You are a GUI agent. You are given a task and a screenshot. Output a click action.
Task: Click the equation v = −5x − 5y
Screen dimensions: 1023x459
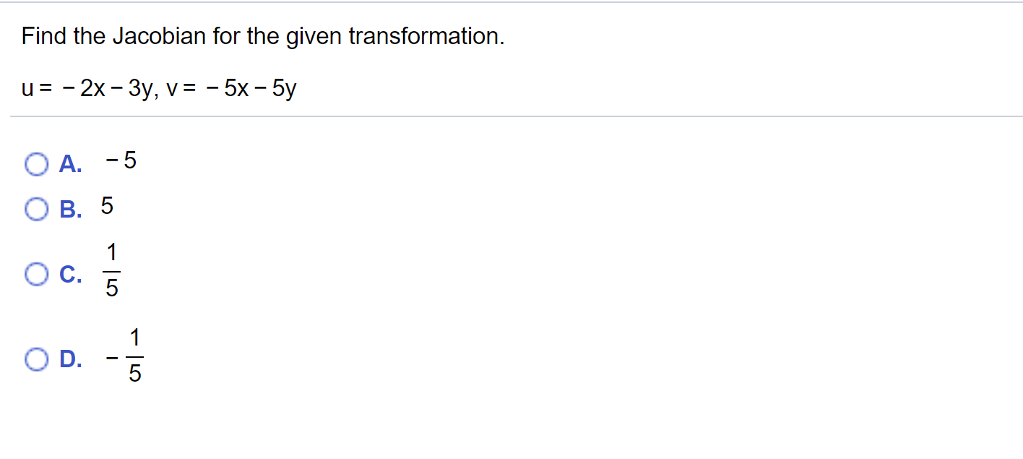(x=231, y=87)
